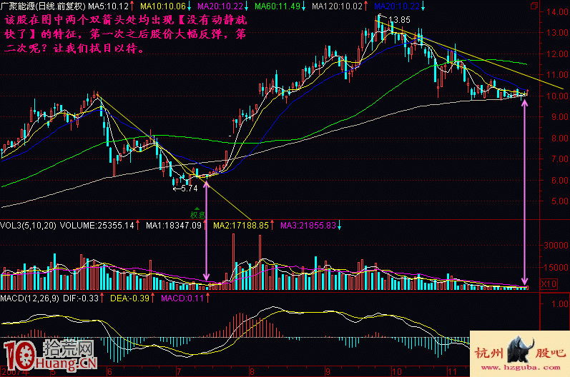Click month 5 on the time axis
The image size is (570, 377).
coord(53,371)
